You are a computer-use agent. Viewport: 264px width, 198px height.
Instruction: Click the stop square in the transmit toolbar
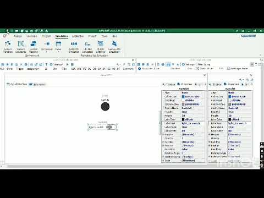72,64
